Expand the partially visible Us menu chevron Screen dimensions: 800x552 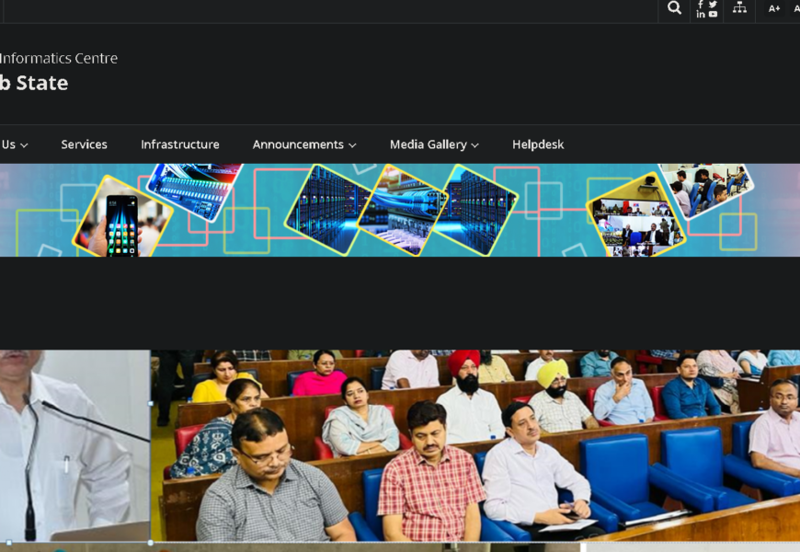tap(24, 145)
